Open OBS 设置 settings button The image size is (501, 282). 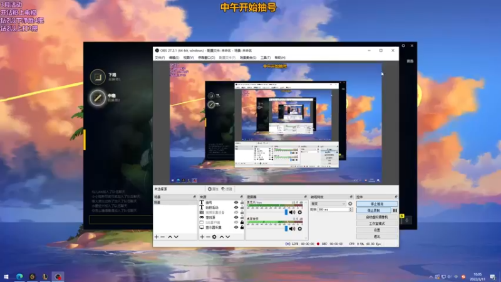click(377, 230)
